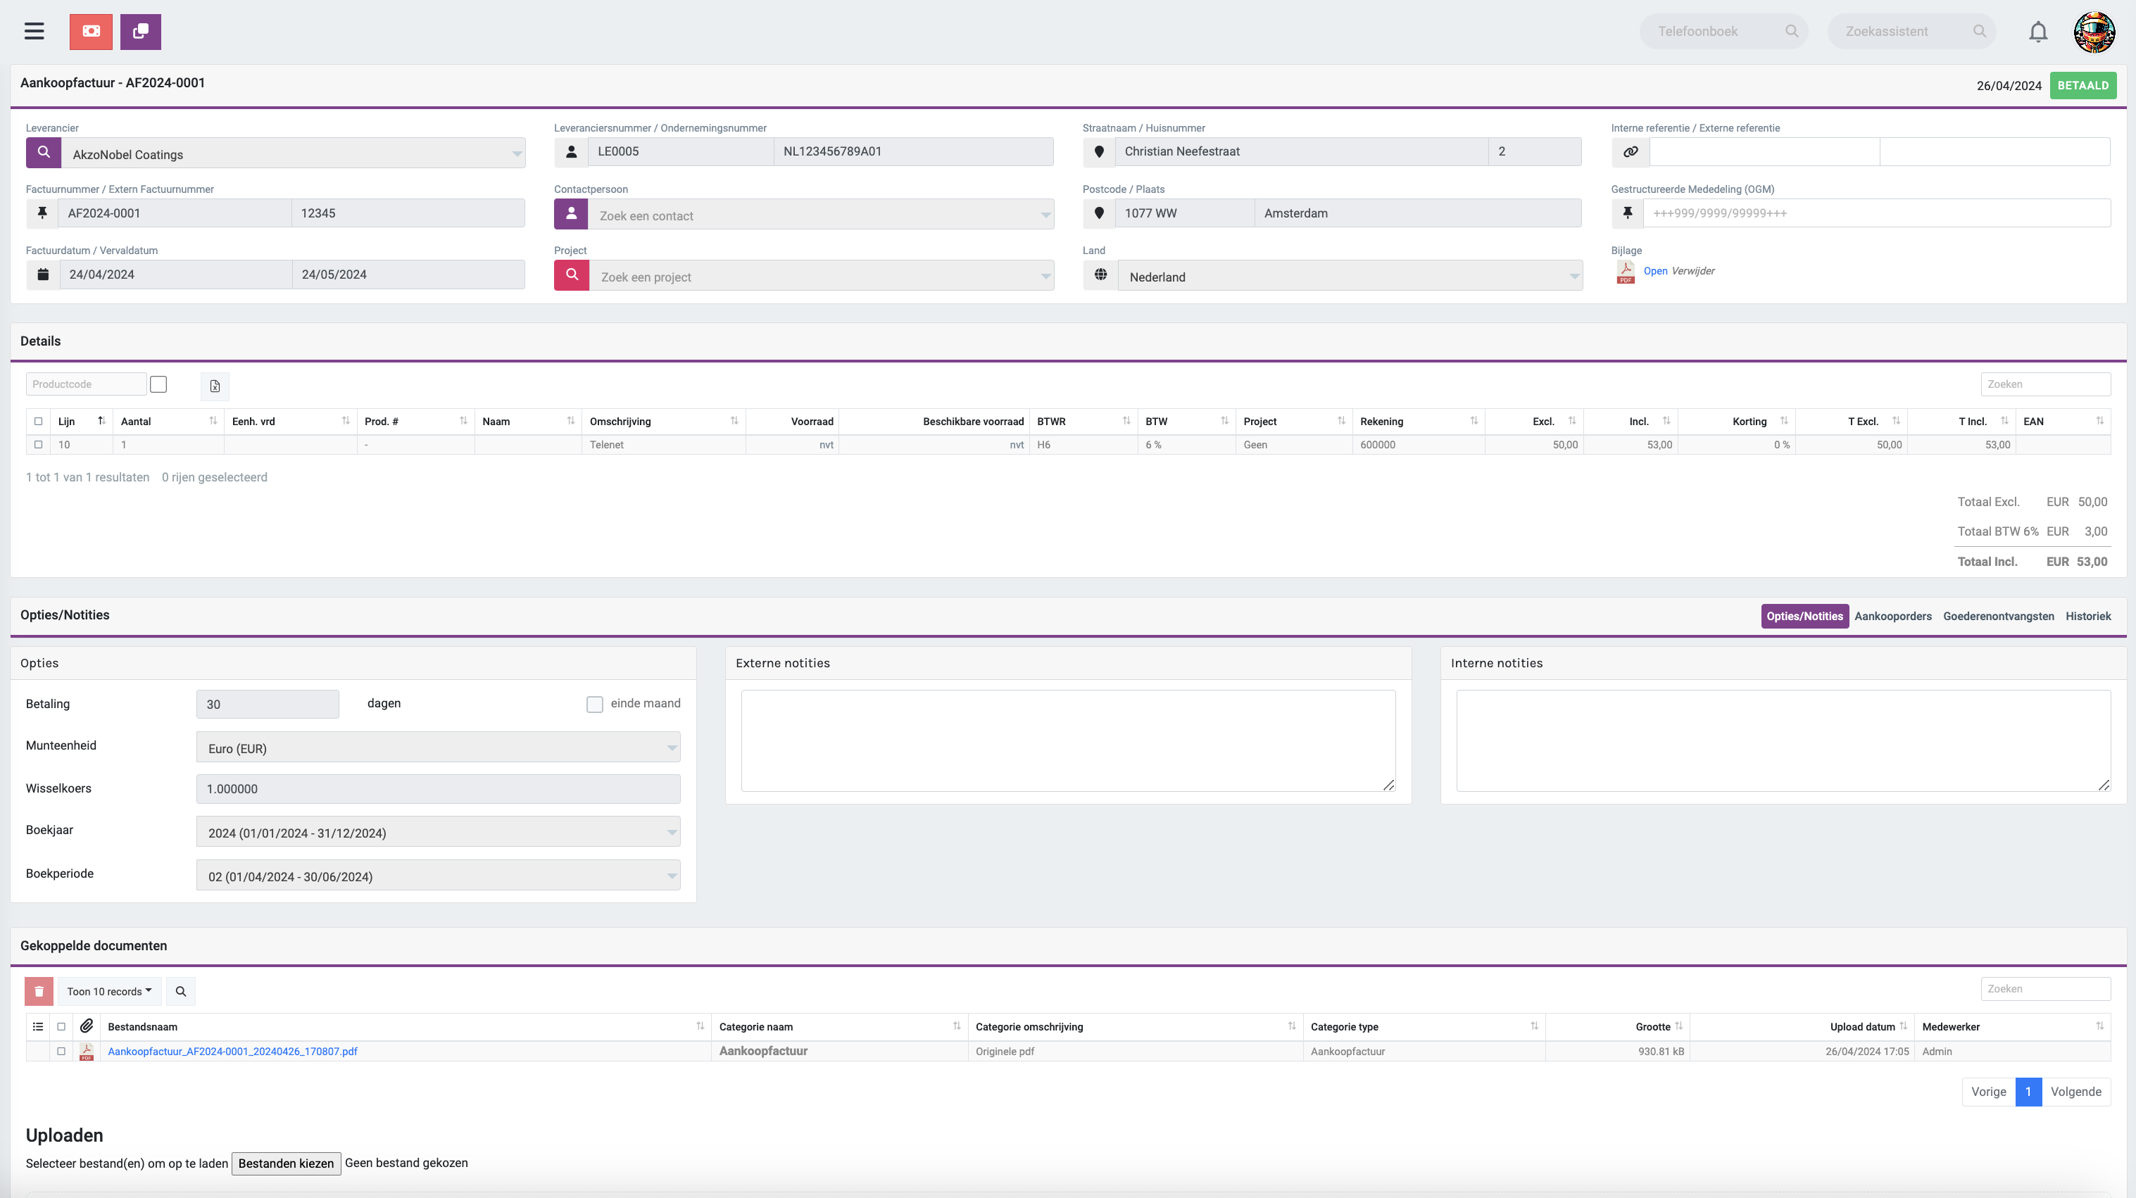Open the Toon 10 records dropdown
This screenshot has width=2136, height=1198.
point(109,992)
